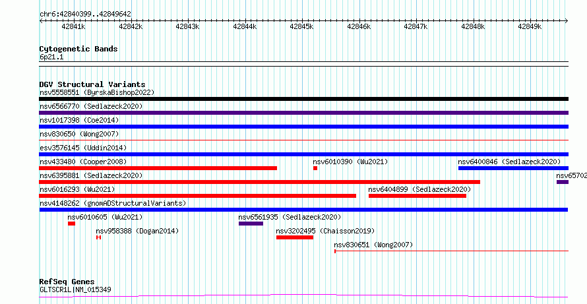Click the blue nsv4148262 variant bar
The image size is (587, 304).
pos(303,210)
